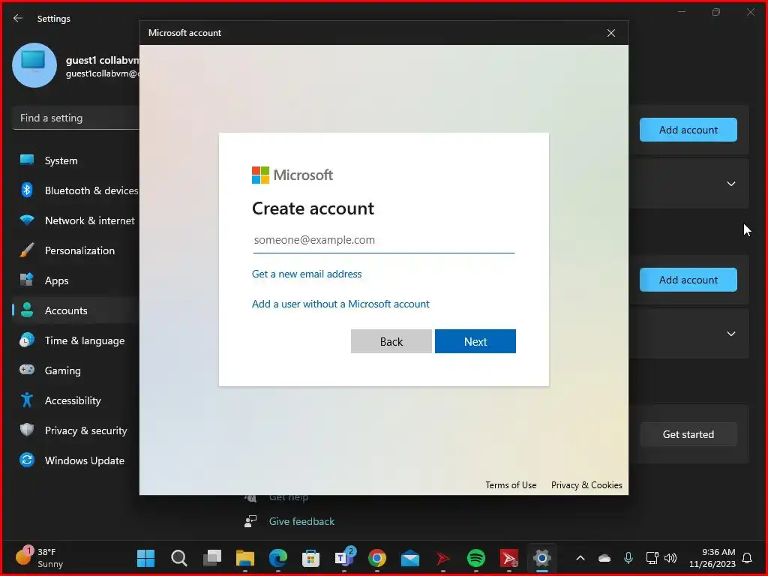Open Personalization settings
Image resolution: width=768 pixels, height=576 pixels.
(76, 250)
